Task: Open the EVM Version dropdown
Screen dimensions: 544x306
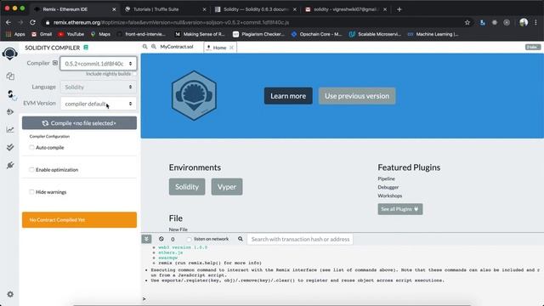Action: [99, 104]
